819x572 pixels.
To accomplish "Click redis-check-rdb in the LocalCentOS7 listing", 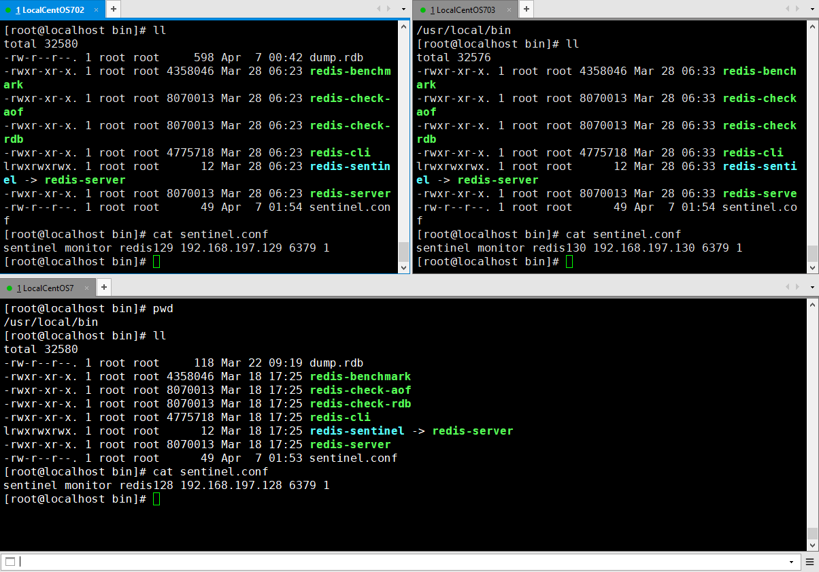I will (x=361, y=404).
